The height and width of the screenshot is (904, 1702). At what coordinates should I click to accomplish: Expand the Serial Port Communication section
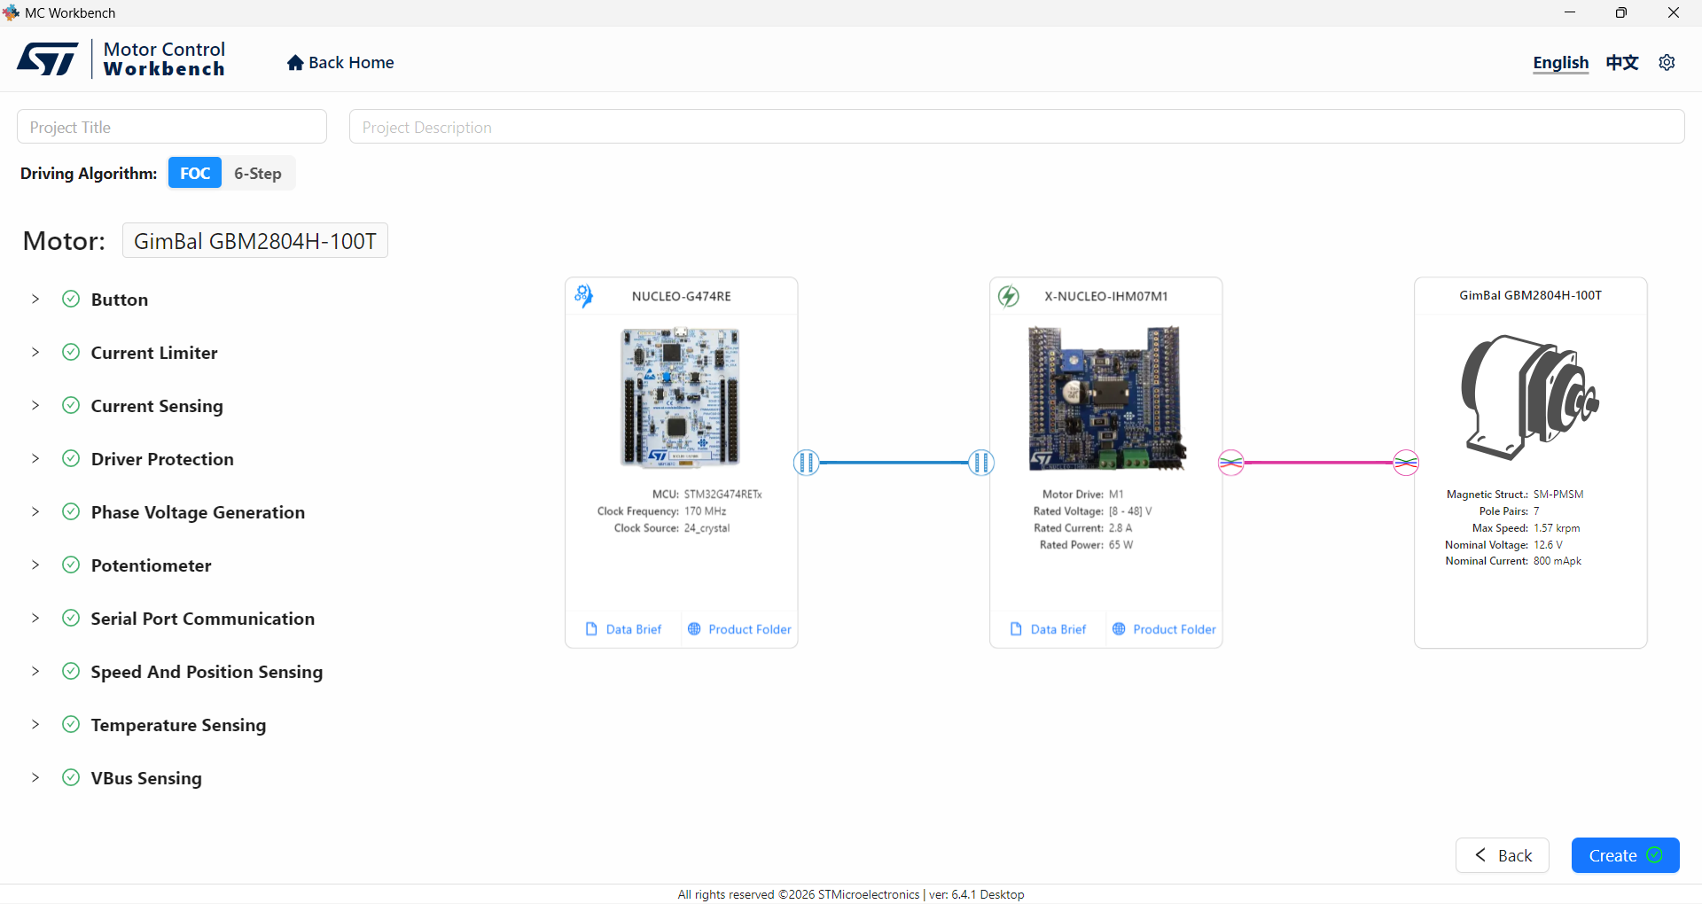coord(35,619)
